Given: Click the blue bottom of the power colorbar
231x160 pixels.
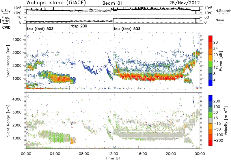Looking at the screenshot, I should (210, 83).
